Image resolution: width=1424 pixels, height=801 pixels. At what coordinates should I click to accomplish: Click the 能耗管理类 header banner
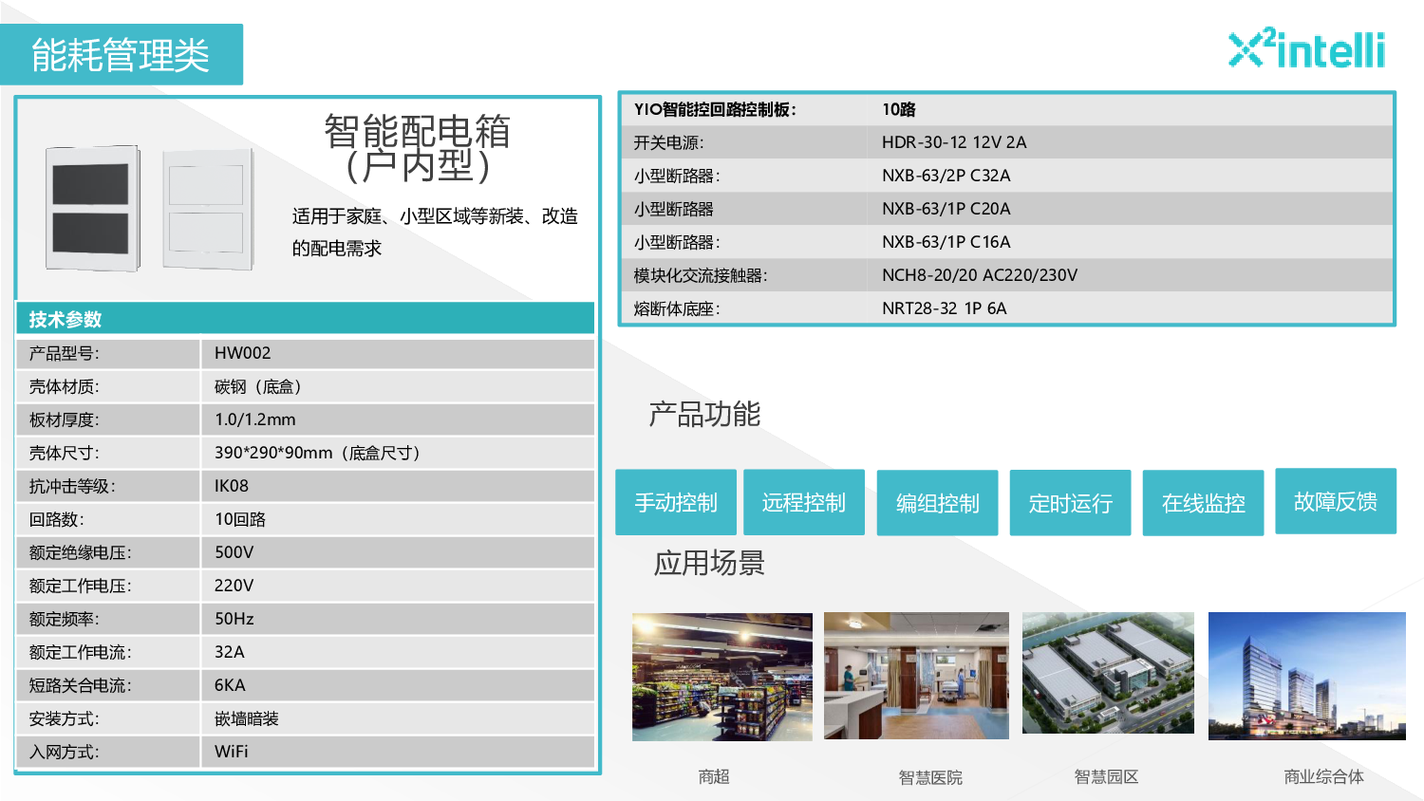122,54
